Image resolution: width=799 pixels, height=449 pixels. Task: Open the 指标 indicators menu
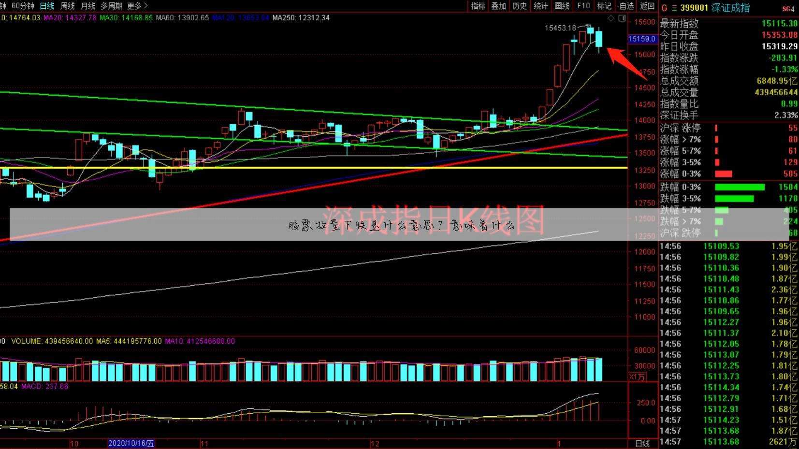click(478, 6)
